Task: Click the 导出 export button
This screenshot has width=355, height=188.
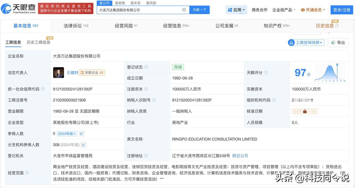Action: pos(338,43)
